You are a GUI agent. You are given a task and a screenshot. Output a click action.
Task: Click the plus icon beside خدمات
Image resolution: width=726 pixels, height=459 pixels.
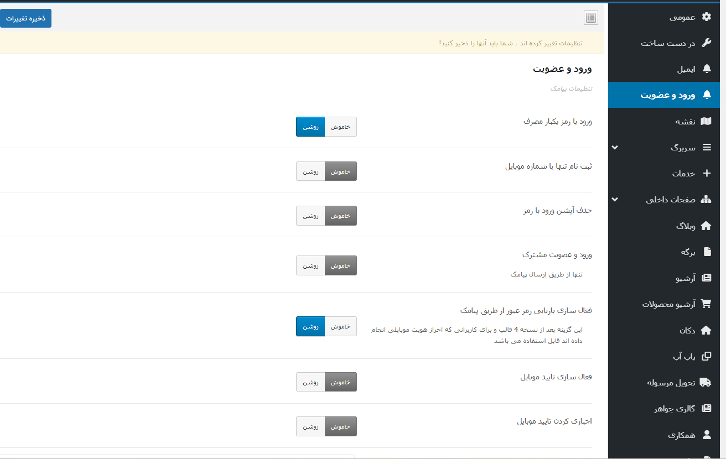click(706, 173)
